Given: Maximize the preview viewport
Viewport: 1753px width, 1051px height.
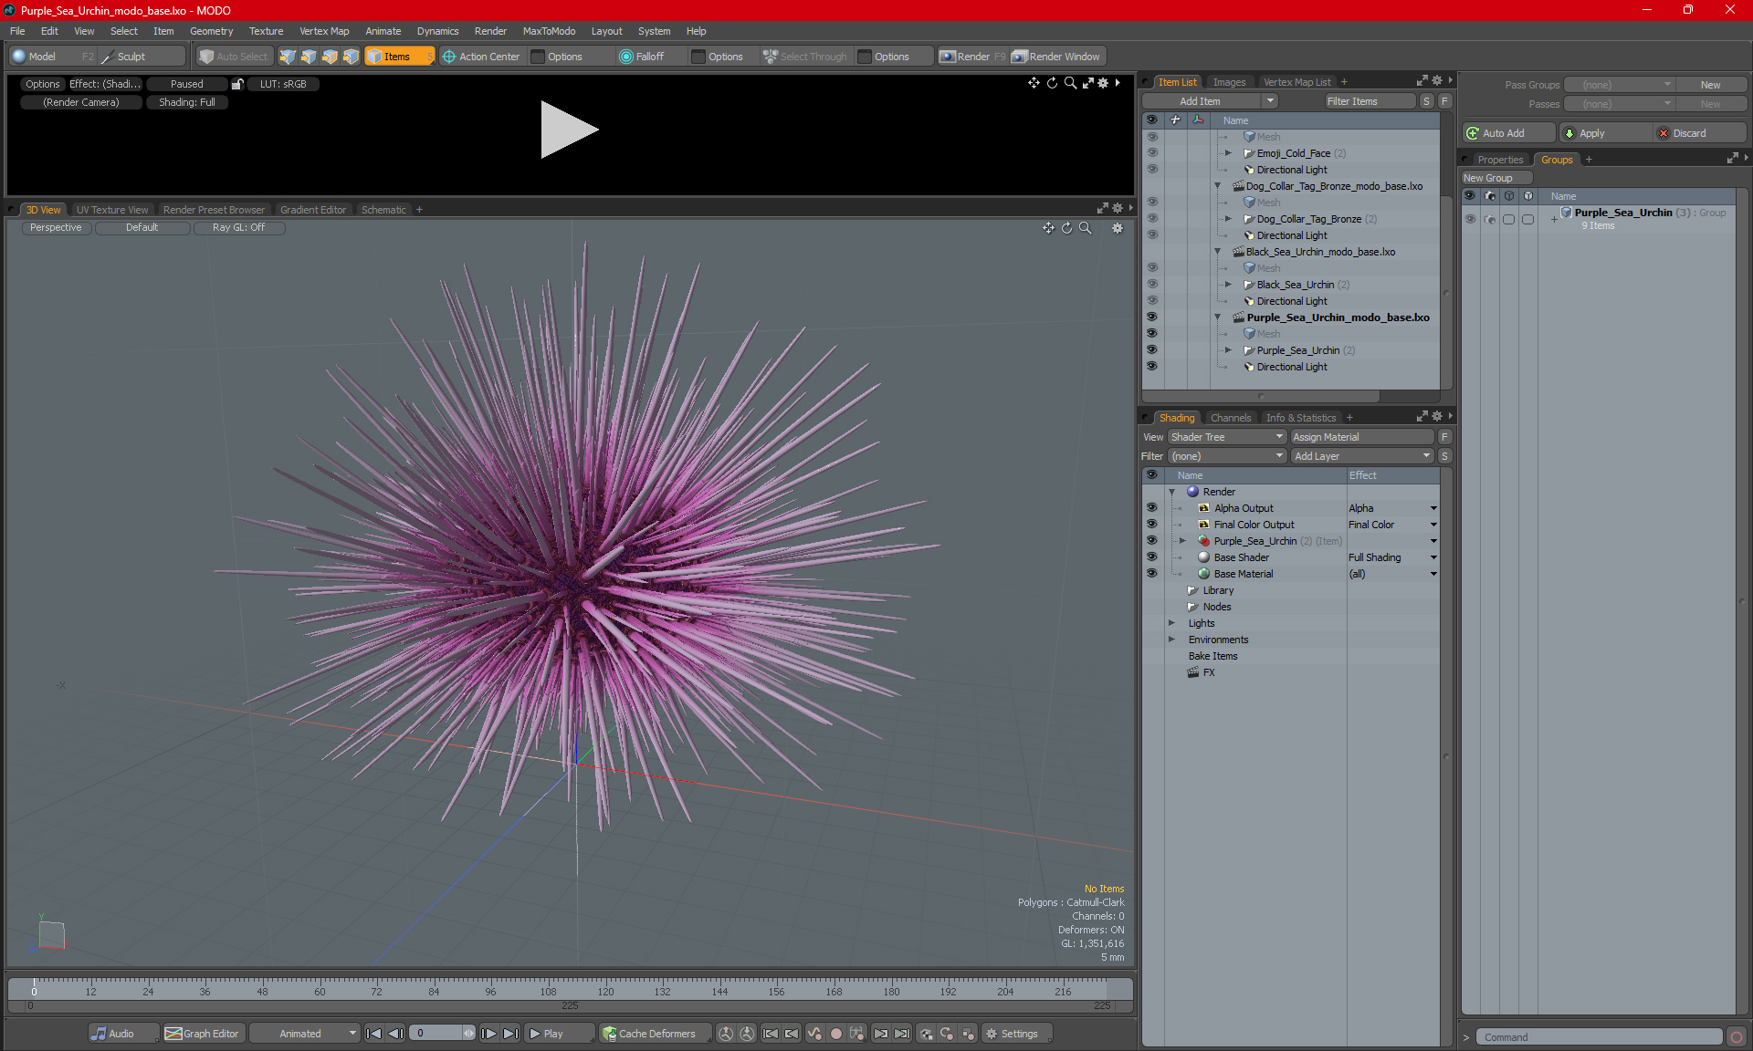Looking at the screenshot, I should (1087, 83).
